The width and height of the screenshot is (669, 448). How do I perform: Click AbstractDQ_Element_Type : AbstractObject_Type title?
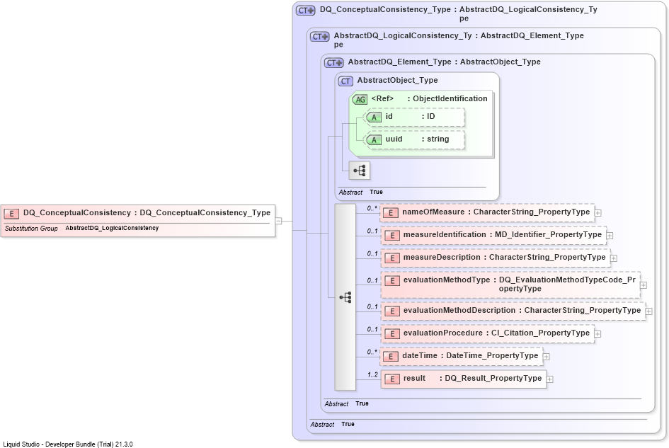pyautogui.click(x=444, y=62)
